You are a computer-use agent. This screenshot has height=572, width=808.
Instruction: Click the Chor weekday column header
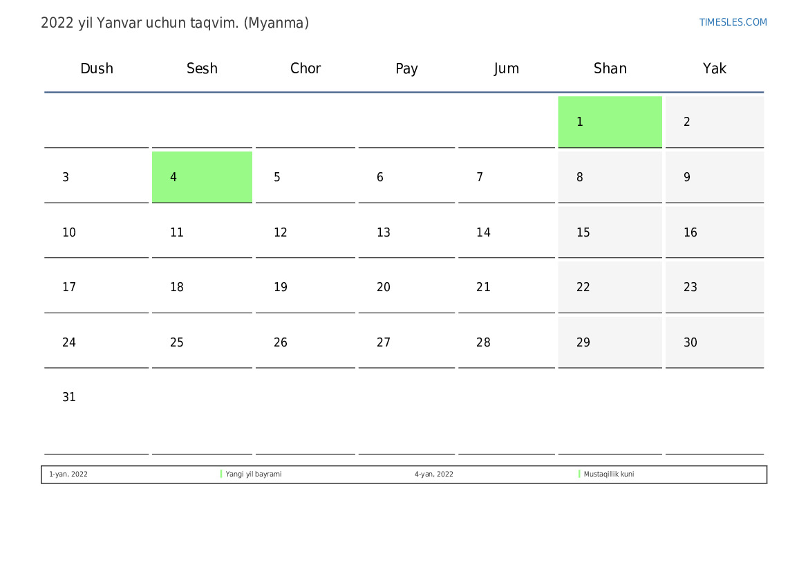click(x=306, y=68)
